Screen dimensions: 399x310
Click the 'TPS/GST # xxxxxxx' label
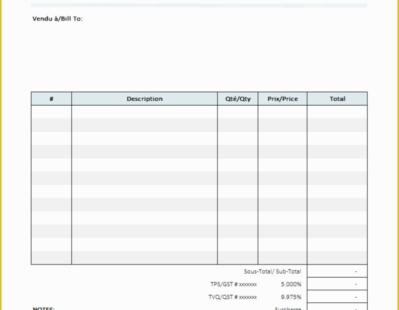pos(233,284)
